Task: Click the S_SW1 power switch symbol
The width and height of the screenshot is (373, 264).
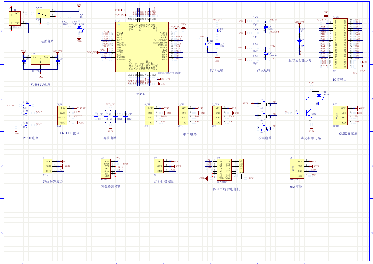Action: pos(43,14)
